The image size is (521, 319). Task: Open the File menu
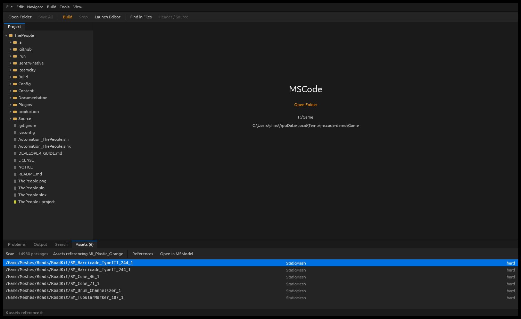(x=9, y=7)
